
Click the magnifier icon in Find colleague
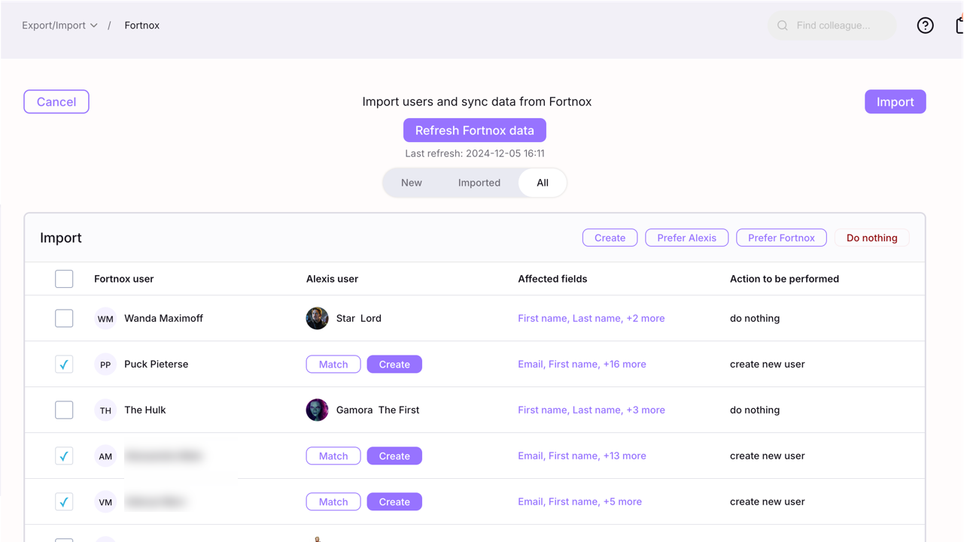pyautogui.click(x=783, y=26)
